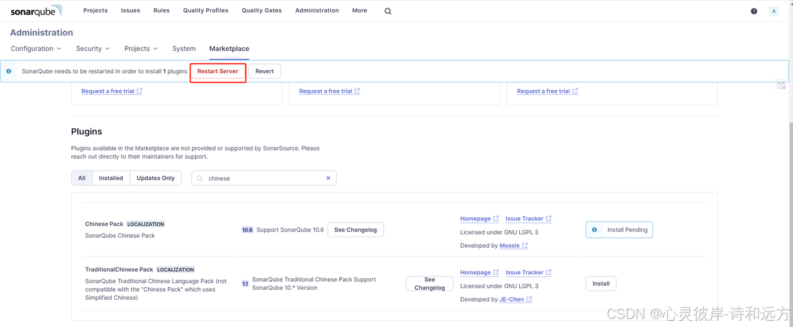Select the Marketplace tab

point(229,49)
